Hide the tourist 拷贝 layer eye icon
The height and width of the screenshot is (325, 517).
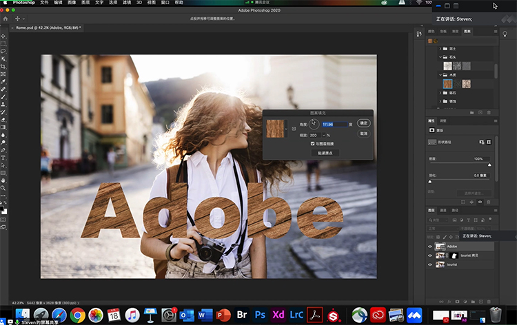431,255
